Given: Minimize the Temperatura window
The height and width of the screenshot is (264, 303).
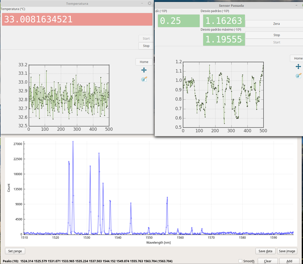Looking at the screenshot, I should pyautogui.click(x=142, y=3).
